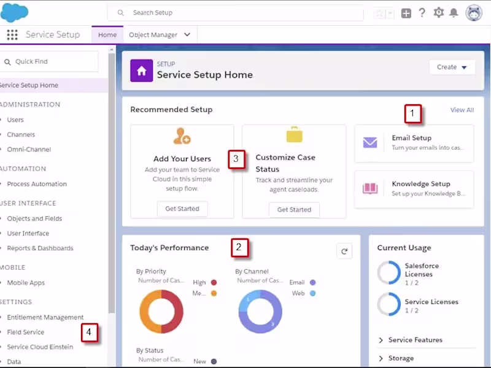This screenshot has height=368, width=491.
Task: Refresh Today's Performance with the reload icon
Action: tap(344, 251)
